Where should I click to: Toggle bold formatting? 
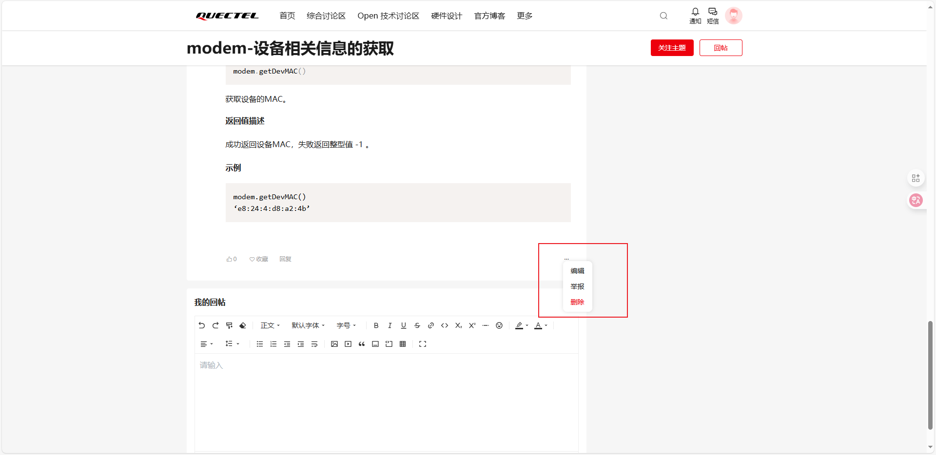376,325
